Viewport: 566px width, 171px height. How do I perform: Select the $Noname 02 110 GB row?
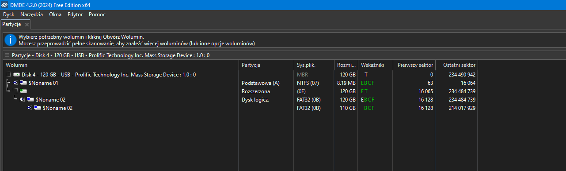[x=241, y=108]
